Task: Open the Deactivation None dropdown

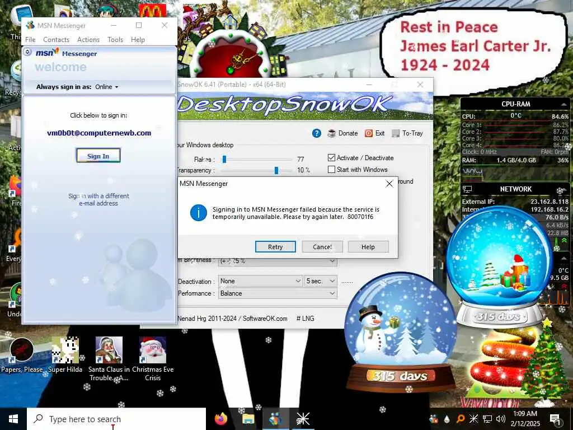Action: tap(260, 281)
